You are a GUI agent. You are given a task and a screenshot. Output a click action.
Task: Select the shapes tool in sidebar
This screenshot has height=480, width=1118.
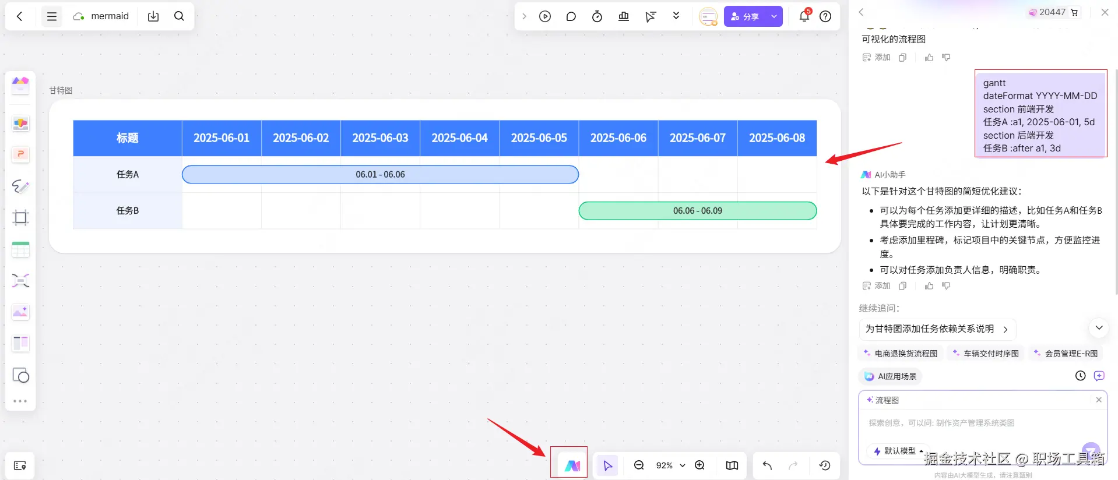point(20,375)
